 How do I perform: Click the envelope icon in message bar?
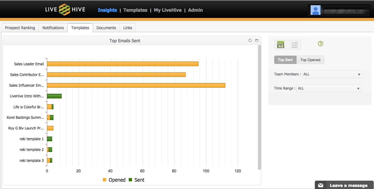pyautogui.click(x=321, y=185)
